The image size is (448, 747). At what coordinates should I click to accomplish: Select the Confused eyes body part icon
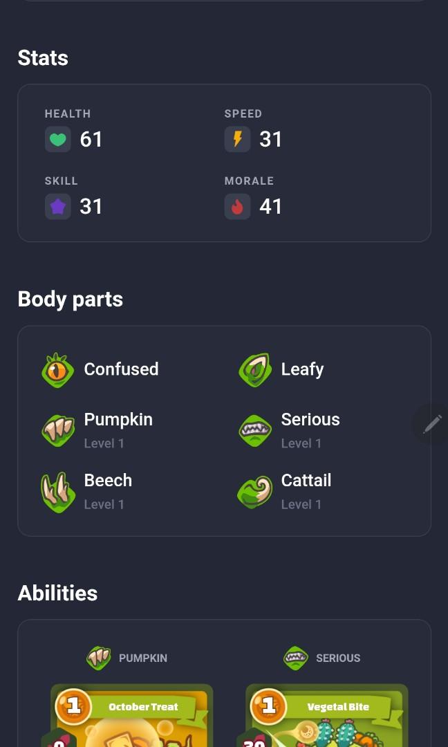pos(57,370)
